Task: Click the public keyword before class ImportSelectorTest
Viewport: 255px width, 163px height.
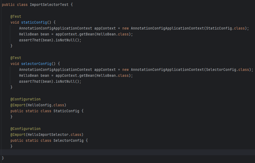Action: click(8, 5)
